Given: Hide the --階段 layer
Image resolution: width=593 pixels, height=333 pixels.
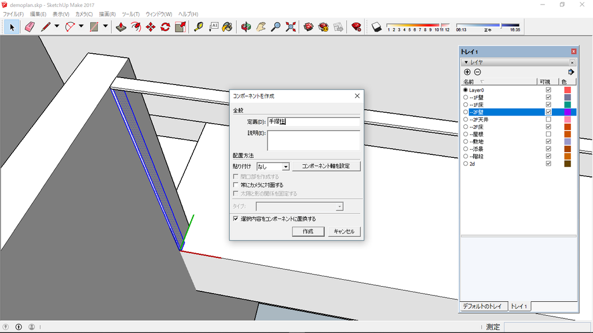Looking at the screenshot, I should point(548,156).
